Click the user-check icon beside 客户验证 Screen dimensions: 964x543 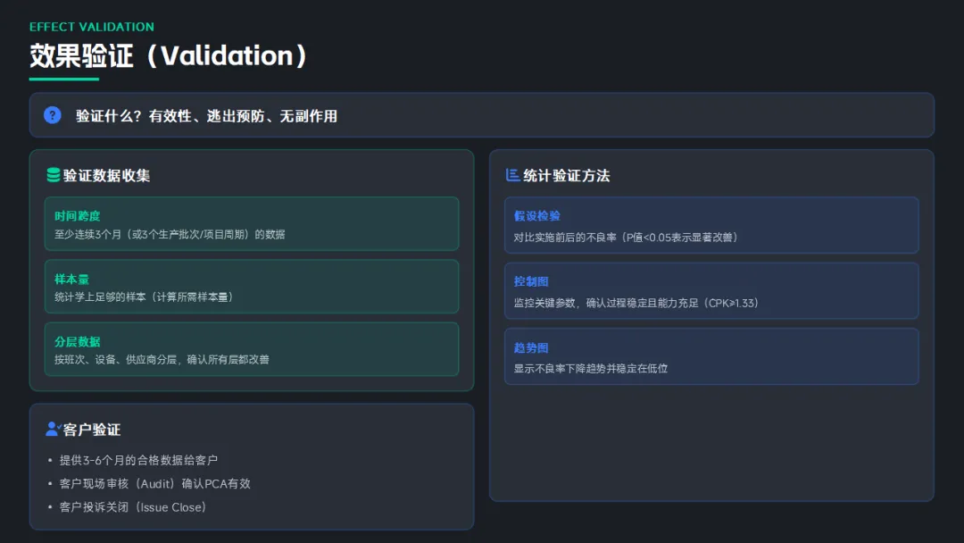(53, 430)
